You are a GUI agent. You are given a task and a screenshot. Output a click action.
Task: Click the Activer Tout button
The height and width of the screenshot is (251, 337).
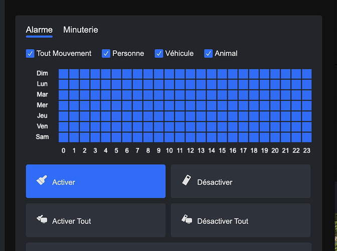coord(95,220)
